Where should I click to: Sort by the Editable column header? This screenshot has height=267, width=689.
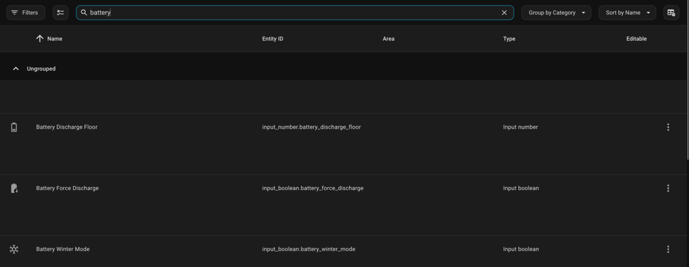pyautogui.click(x=636, y=39)
